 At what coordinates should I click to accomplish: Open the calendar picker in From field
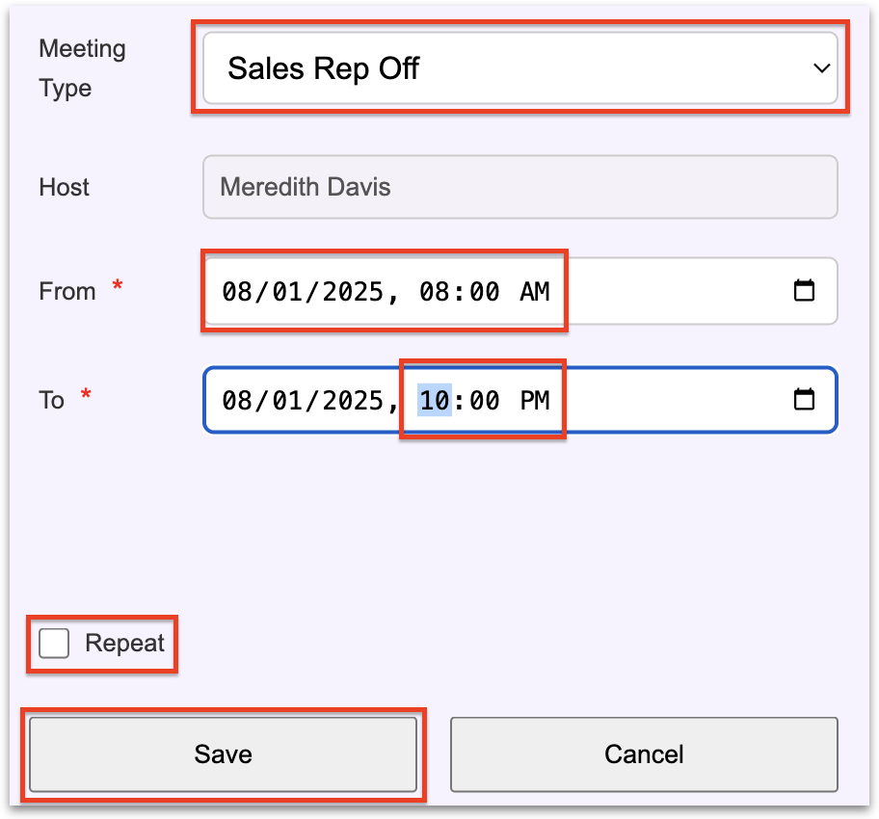(804, 291)
